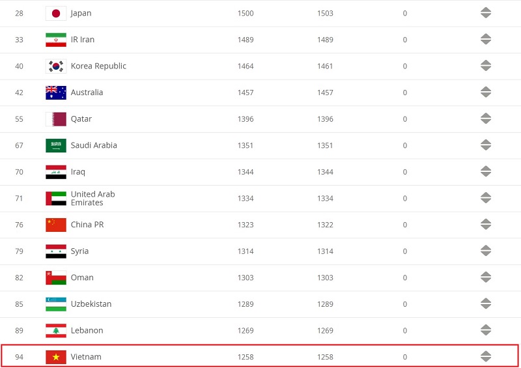Screen dimensions: 521x368
Task: Open the Syria team link
Action: point(79,251)
